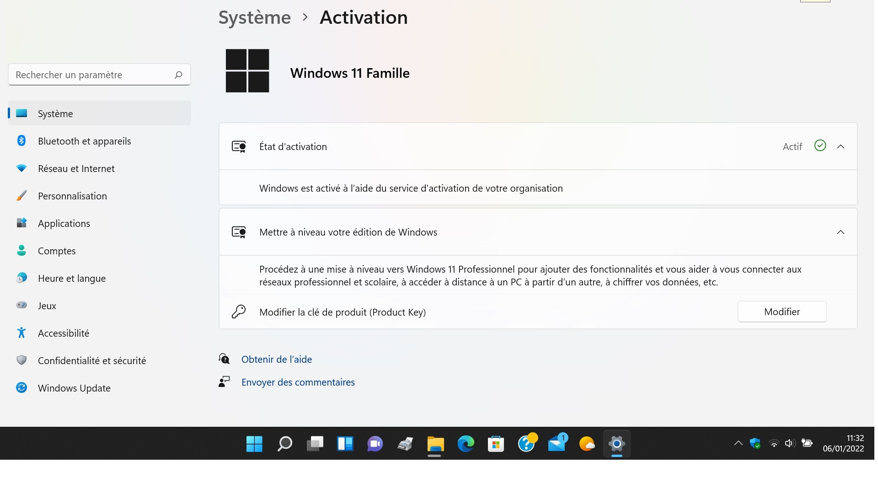Viewport: 878px width, 494px height.
Task: Click the search magnifier in Rechercher field
Action: pyautogui.click(x=178, y=75)
